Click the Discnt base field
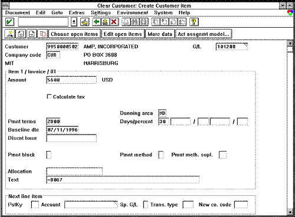 coord(71,138)
